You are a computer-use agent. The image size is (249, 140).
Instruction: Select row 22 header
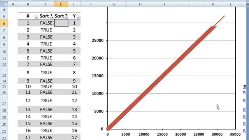[4, 137]
